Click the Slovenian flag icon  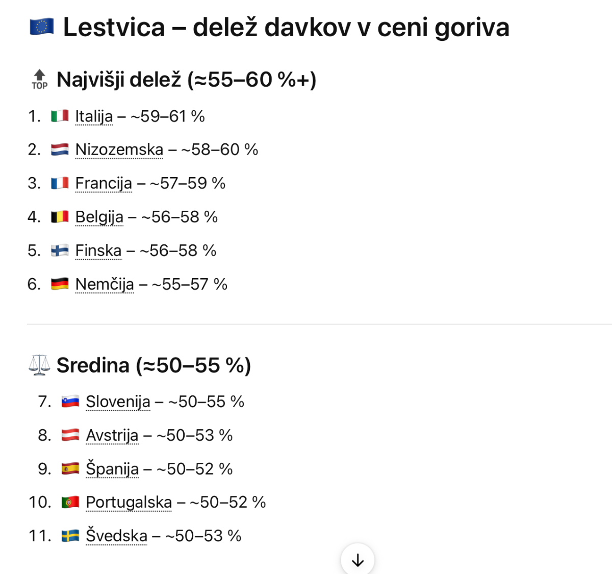[70, 402]
